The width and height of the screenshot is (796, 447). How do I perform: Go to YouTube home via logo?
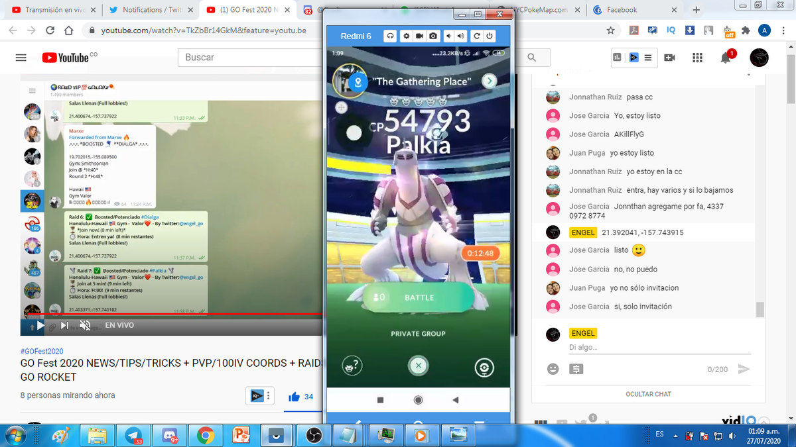(x=65, y=58)
